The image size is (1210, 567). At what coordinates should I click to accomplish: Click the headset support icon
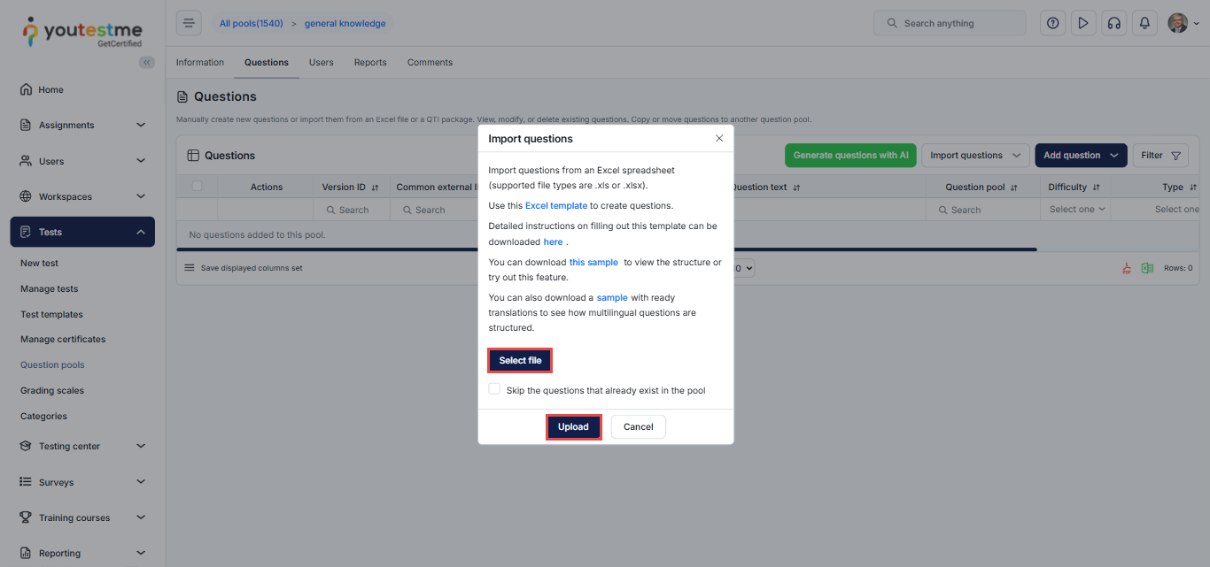coord(1114,23)
